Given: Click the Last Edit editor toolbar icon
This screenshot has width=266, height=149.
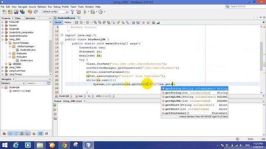Looking at the screenshot, I should 76,22.
